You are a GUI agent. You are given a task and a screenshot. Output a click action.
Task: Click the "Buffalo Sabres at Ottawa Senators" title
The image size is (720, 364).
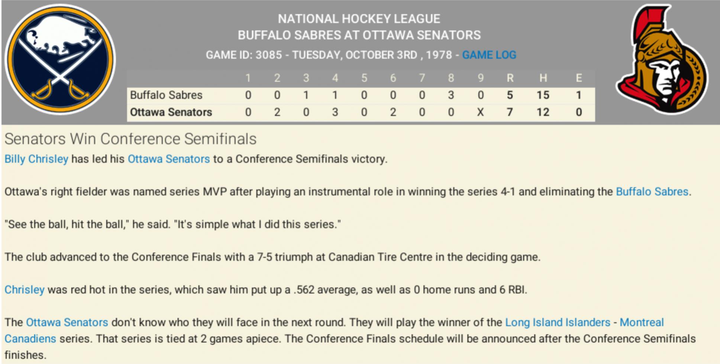coord(359,35)
